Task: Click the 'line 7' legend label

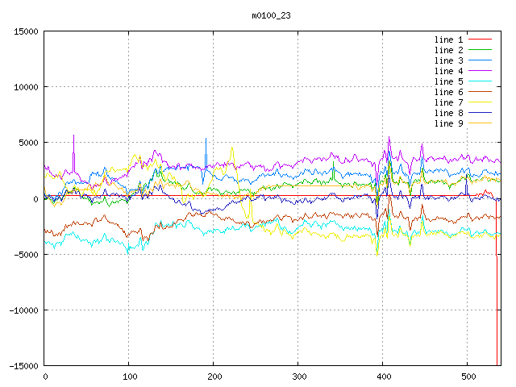Action: click(x=448, y=102)
